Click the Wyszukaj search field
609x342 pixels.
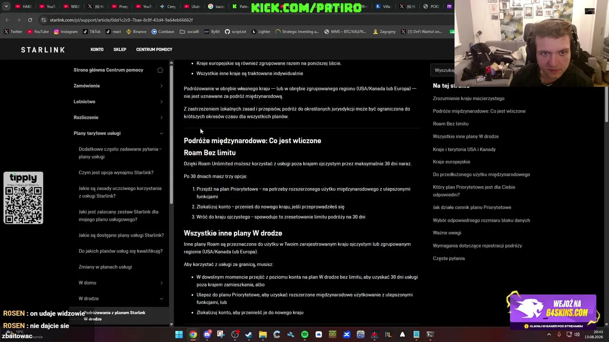(x=444, y=70)
